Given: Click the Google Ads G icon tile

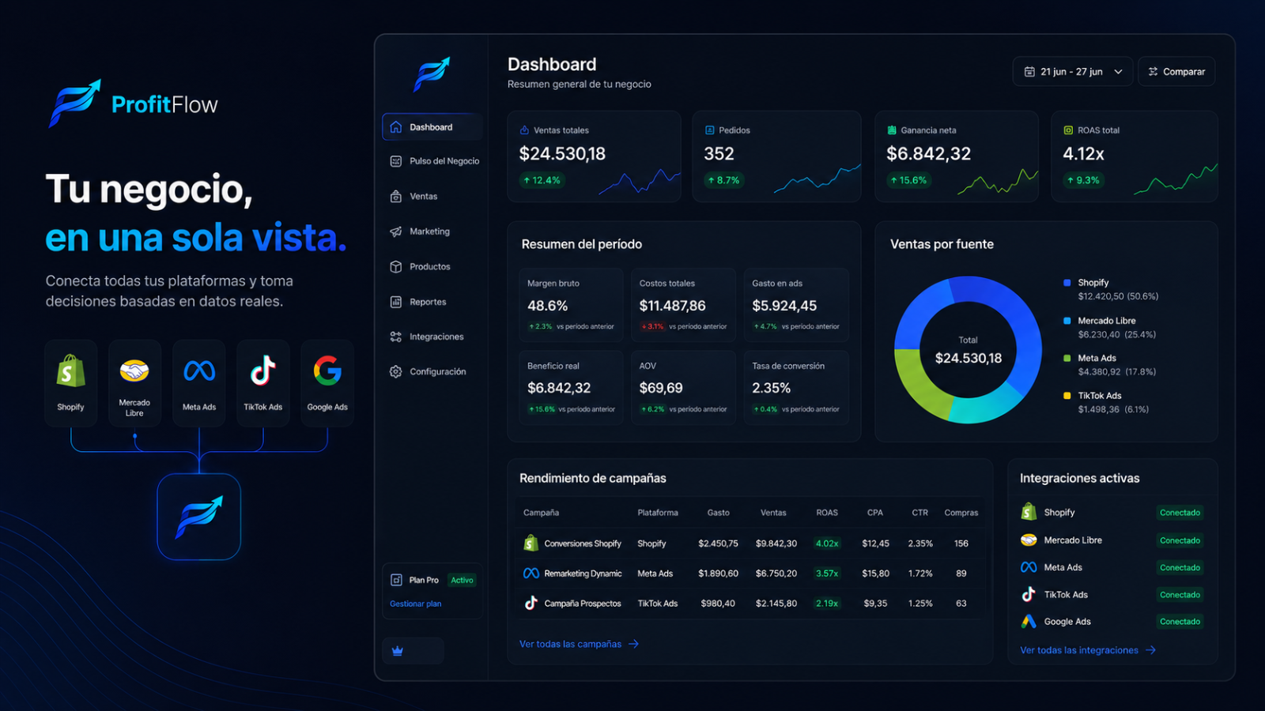Looking at the screenshot, I should click(327, 383).
